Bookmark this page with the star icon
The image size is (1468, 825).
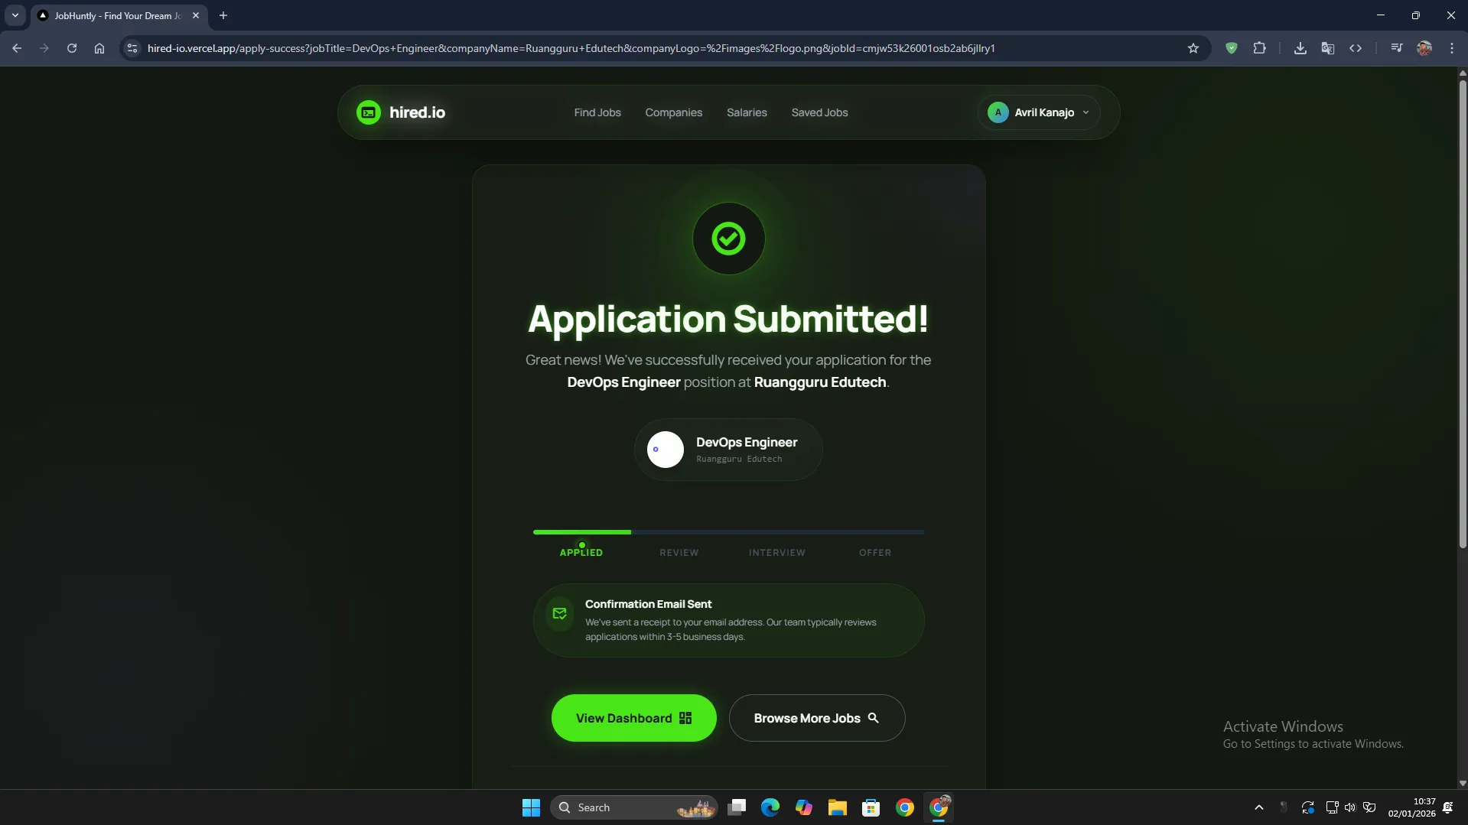click(1193, 48)
